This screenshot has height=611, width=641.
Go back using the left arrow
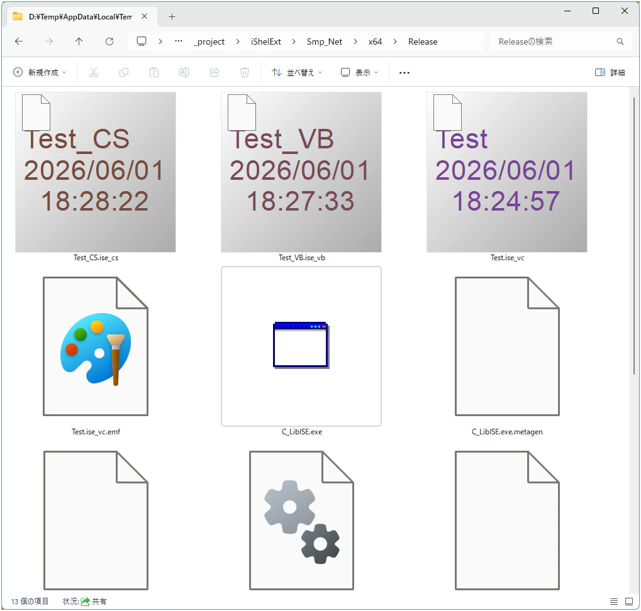coord(19,41)
